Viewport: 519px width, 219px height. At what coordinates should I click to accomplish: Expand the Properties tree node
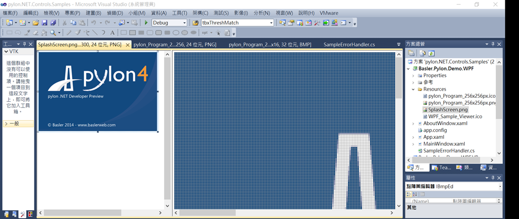[413, 76]
